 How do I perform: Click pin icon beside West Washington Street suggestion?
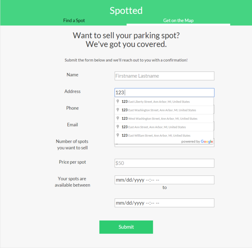[x=118, y=118]
